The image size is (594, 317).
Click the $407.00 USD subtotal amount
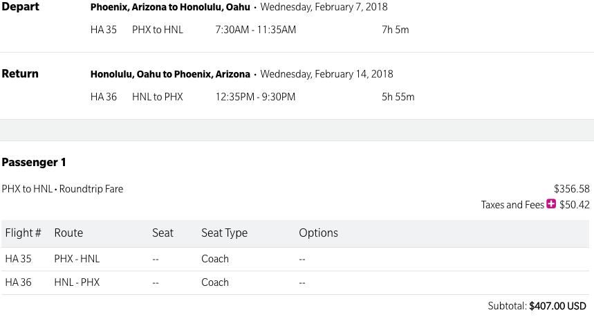click(557, 305)
